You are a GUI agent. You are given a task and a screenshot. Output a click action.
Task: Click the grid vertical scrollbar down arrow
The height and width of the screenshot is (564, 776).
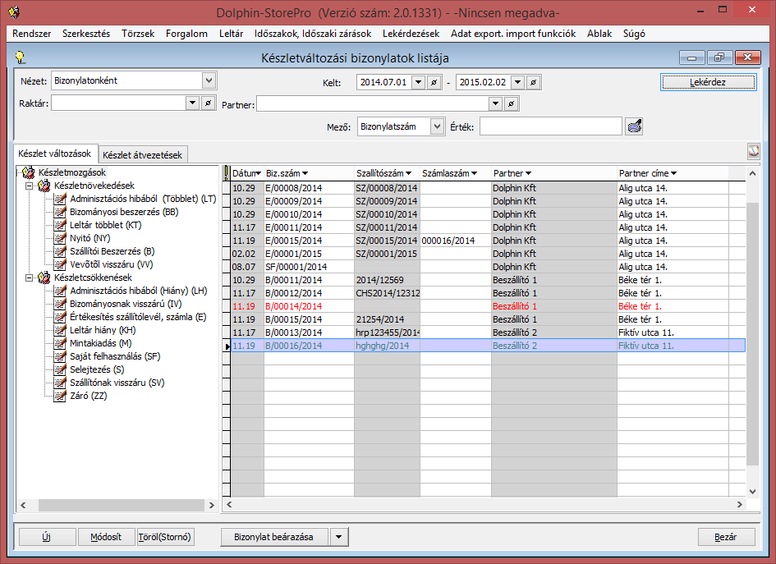click(752, 491)
